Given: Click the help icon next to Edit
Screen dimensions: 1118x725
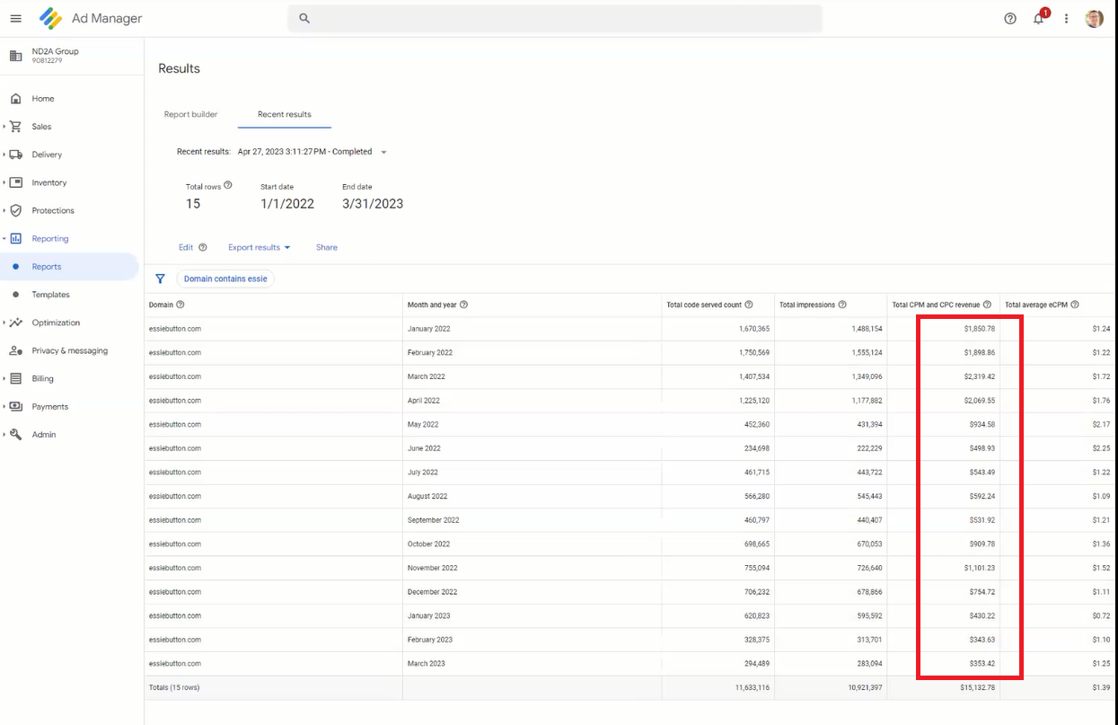Looking at the screenshot, I should (x=202, y=247).
